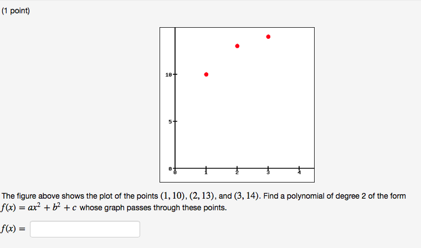Image resolution: width=421 pixels, height=248 pixels.
Task: Click the x-axis tick labeled 1
Action: 206,173
